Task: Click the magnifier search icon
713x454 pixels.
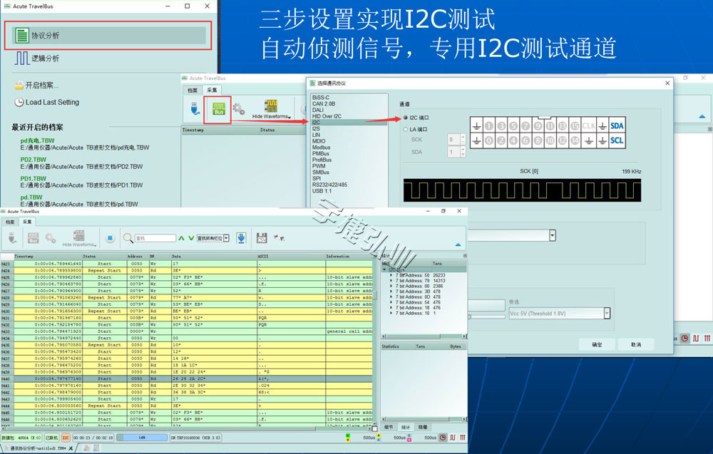Action: [128, 237]
